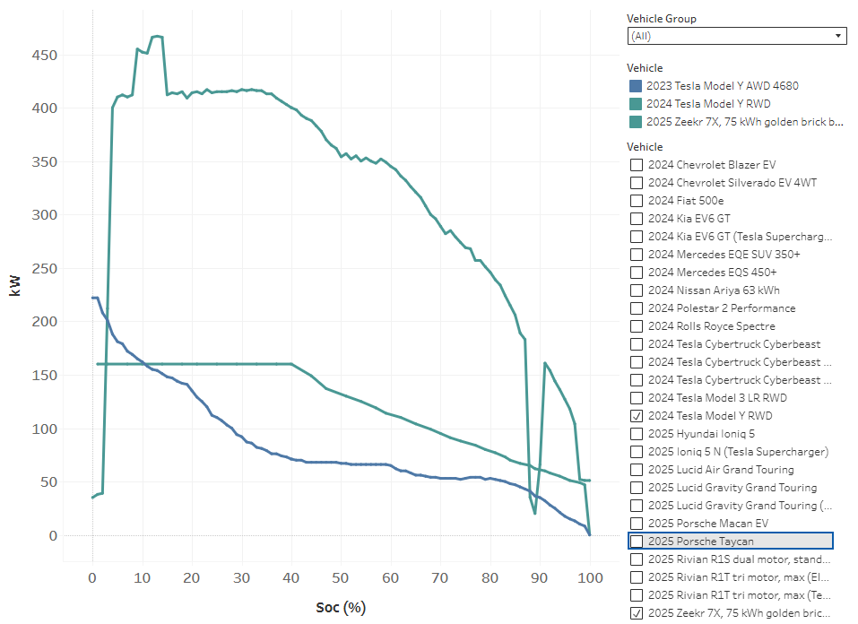The width and height of the screenshot is (858, 624).
Task: Check the 2024 Mercedes EQS 450+ checkbox
Action: click(637, 273)
